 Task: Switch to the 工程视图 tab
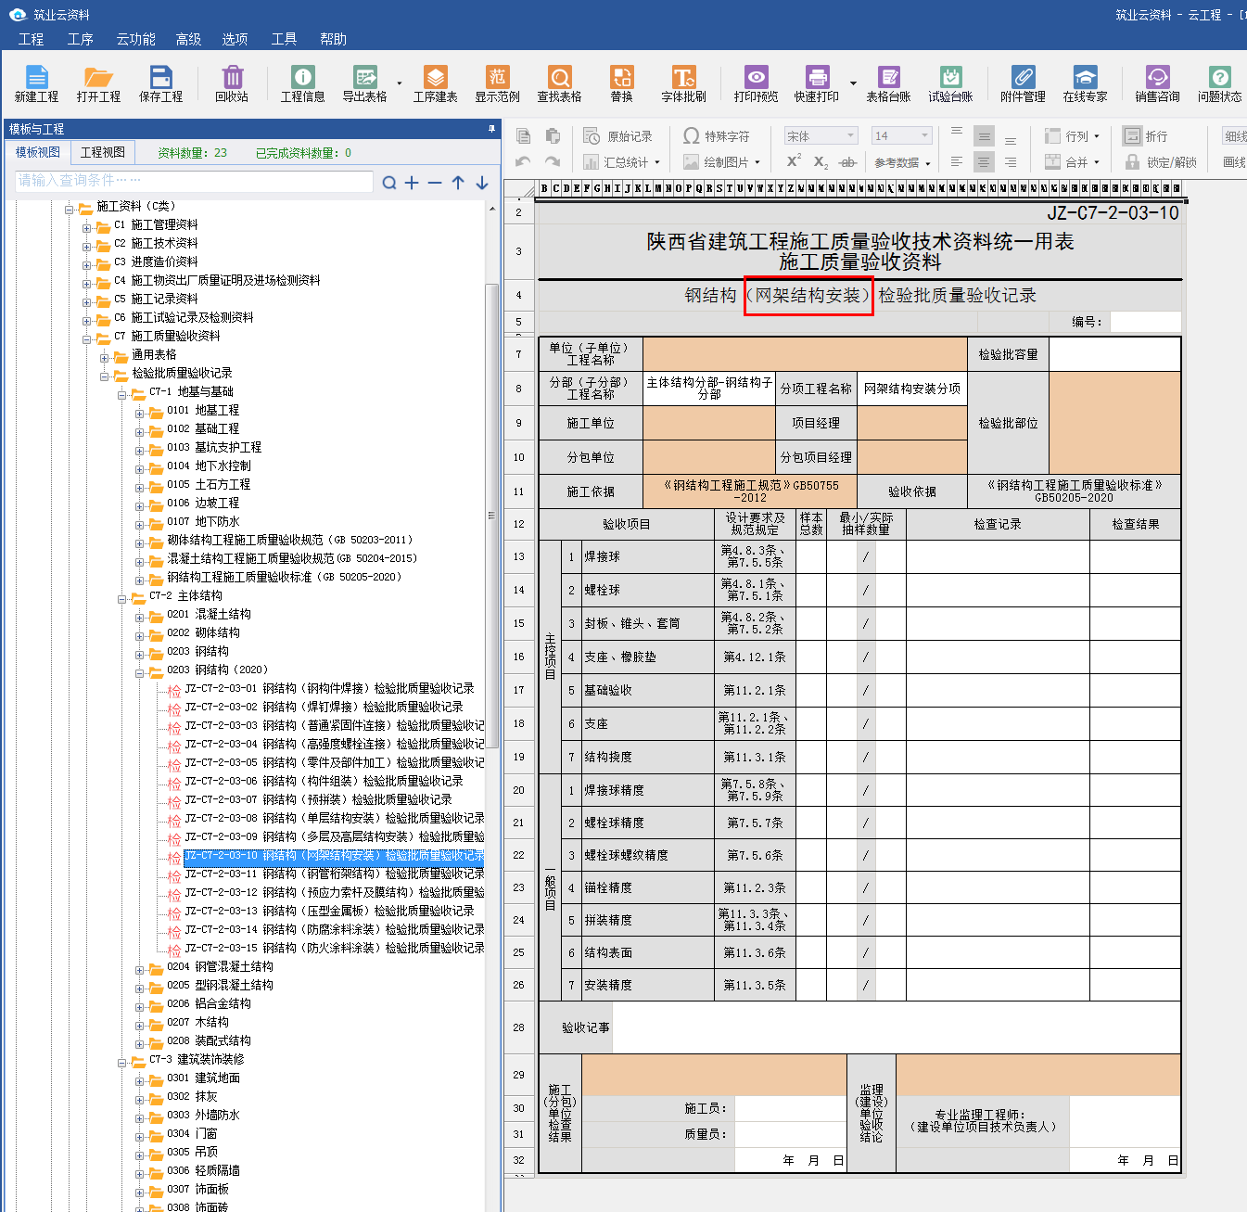pyautogui.click(x=103, y=152)
